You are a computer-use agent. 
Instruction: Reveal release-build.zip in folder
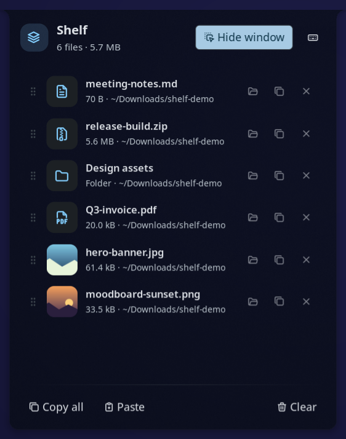pos(252,134)
